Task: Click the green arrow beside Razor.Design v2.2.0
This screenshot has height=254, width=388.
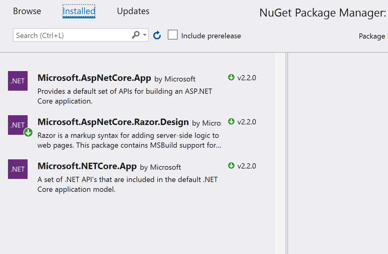Action: (231, 121)
